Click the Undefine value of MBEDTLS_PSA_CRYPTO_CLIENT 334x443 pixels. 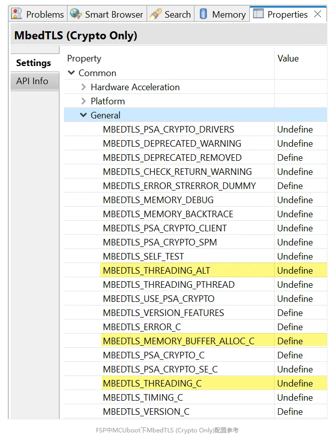295,228
